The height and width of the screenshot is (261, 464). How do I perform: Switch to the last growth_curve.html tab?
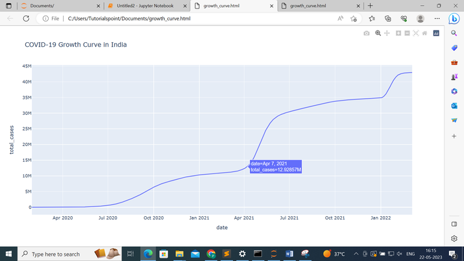[320, 6]
